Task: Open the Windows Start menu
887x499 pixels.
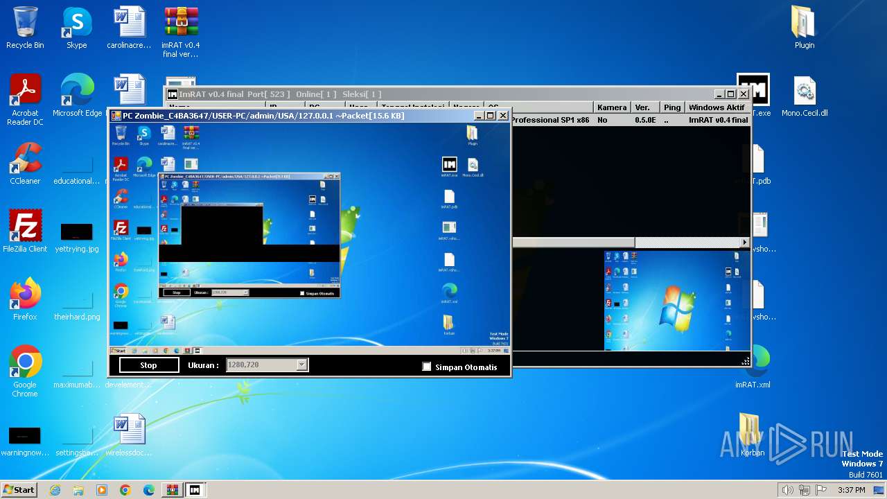Action: [x=19, y=489]
